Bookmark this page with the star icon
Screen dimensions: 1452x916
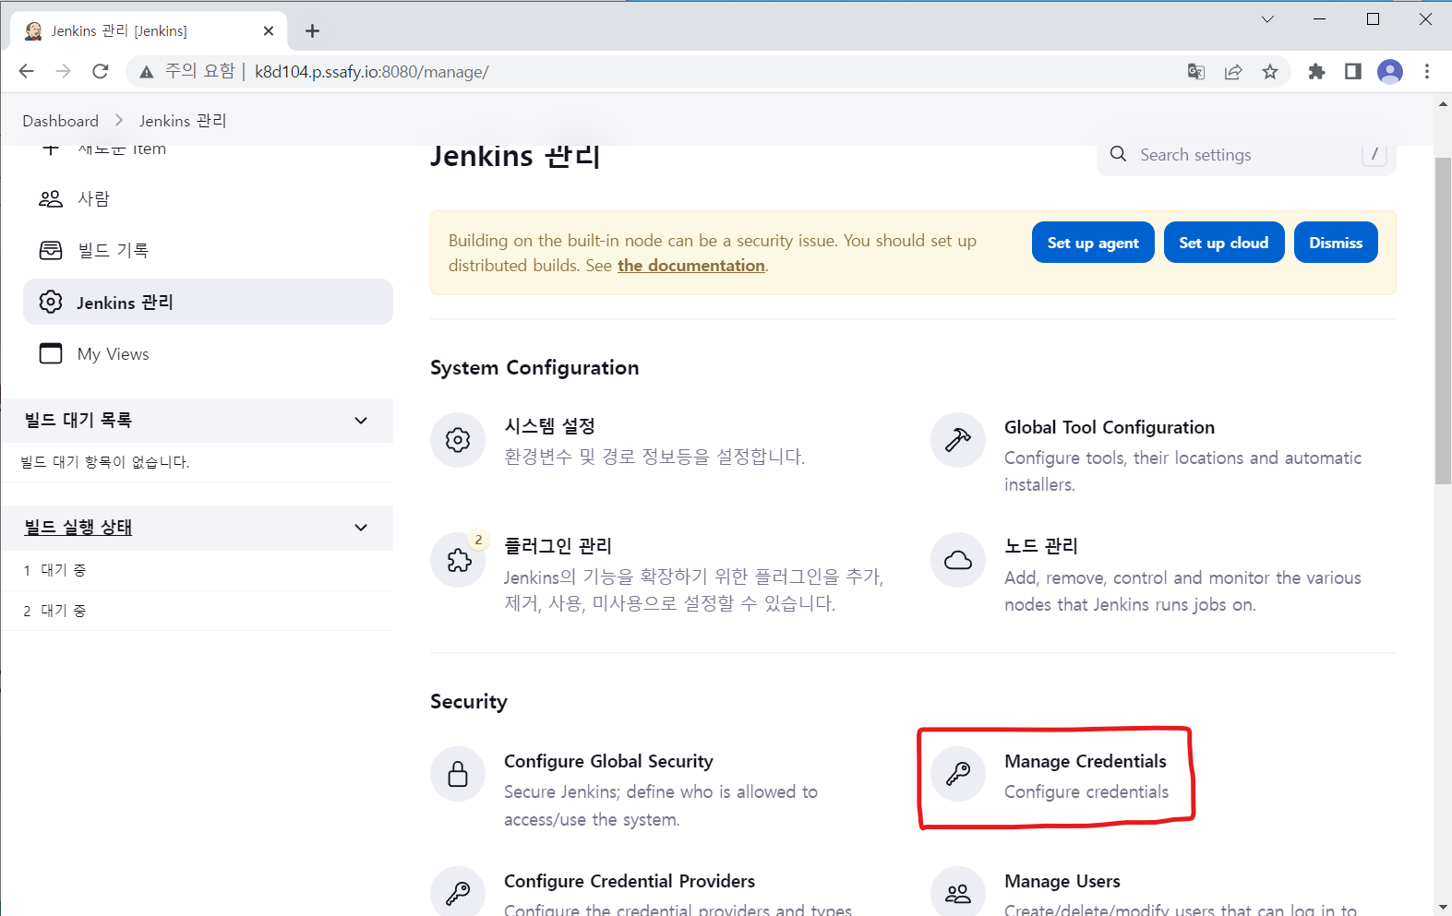tap(1270, 71)
